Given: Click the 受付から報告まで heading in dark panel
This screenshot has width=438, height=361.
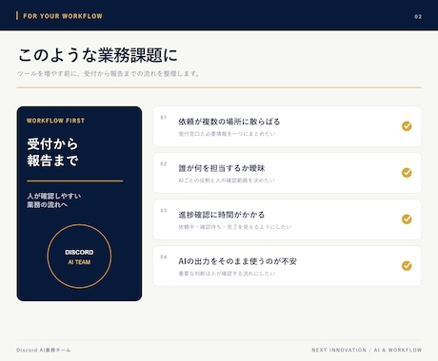Looking at the screenshot, I should pos(52,152).
